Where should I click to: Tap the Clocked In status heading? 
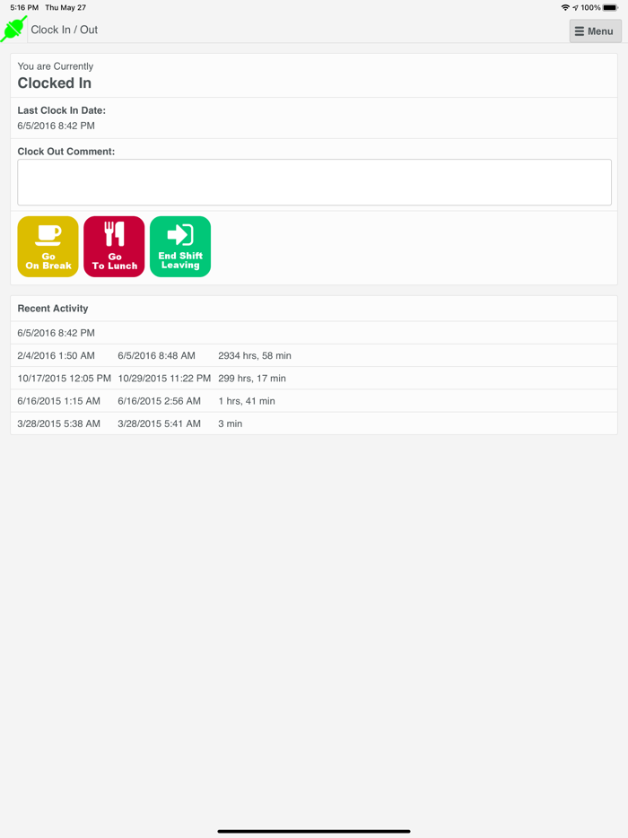(x=55, y=83)
